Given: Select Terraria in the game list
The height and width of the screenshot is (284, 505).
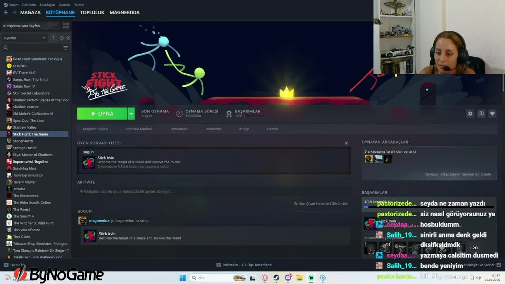Looking at the screenshot, I should point(19,189).
